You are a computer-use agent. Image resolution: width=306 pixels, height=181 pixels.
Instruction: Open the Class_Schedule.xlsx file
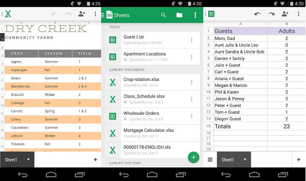click(x=152, y=99)
